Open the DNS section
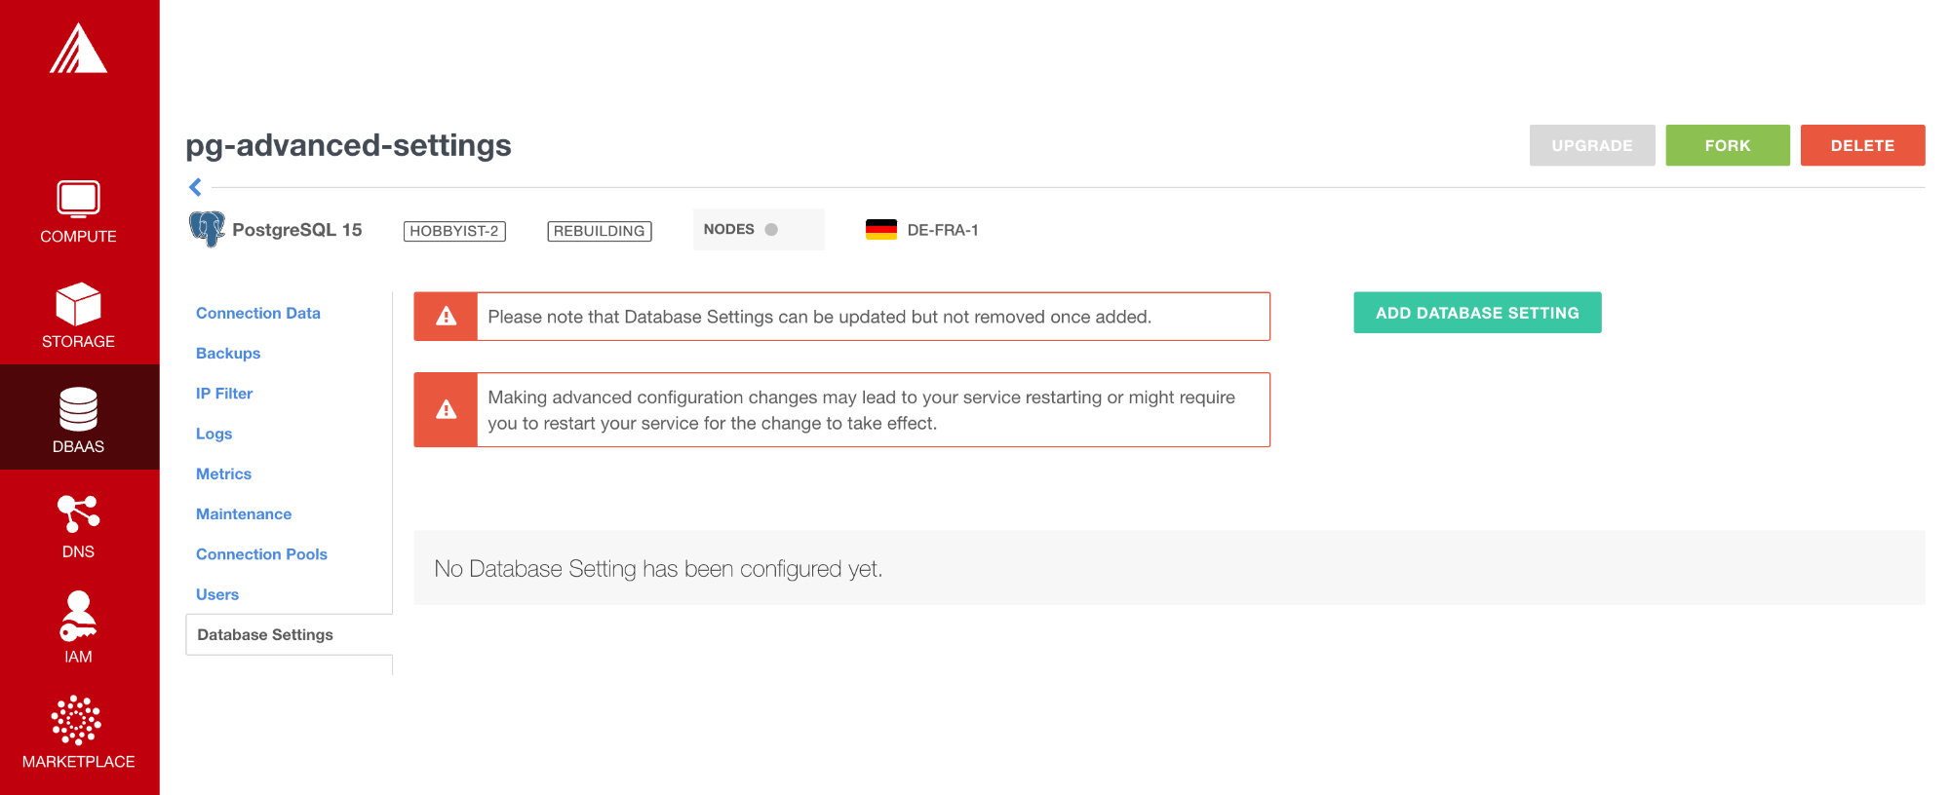1950x795 pixels. pyautogui.click(x=78, y=526)
